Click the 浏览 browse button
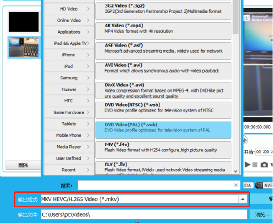Viewport: 273px width, 223px height. pos(261,214)
